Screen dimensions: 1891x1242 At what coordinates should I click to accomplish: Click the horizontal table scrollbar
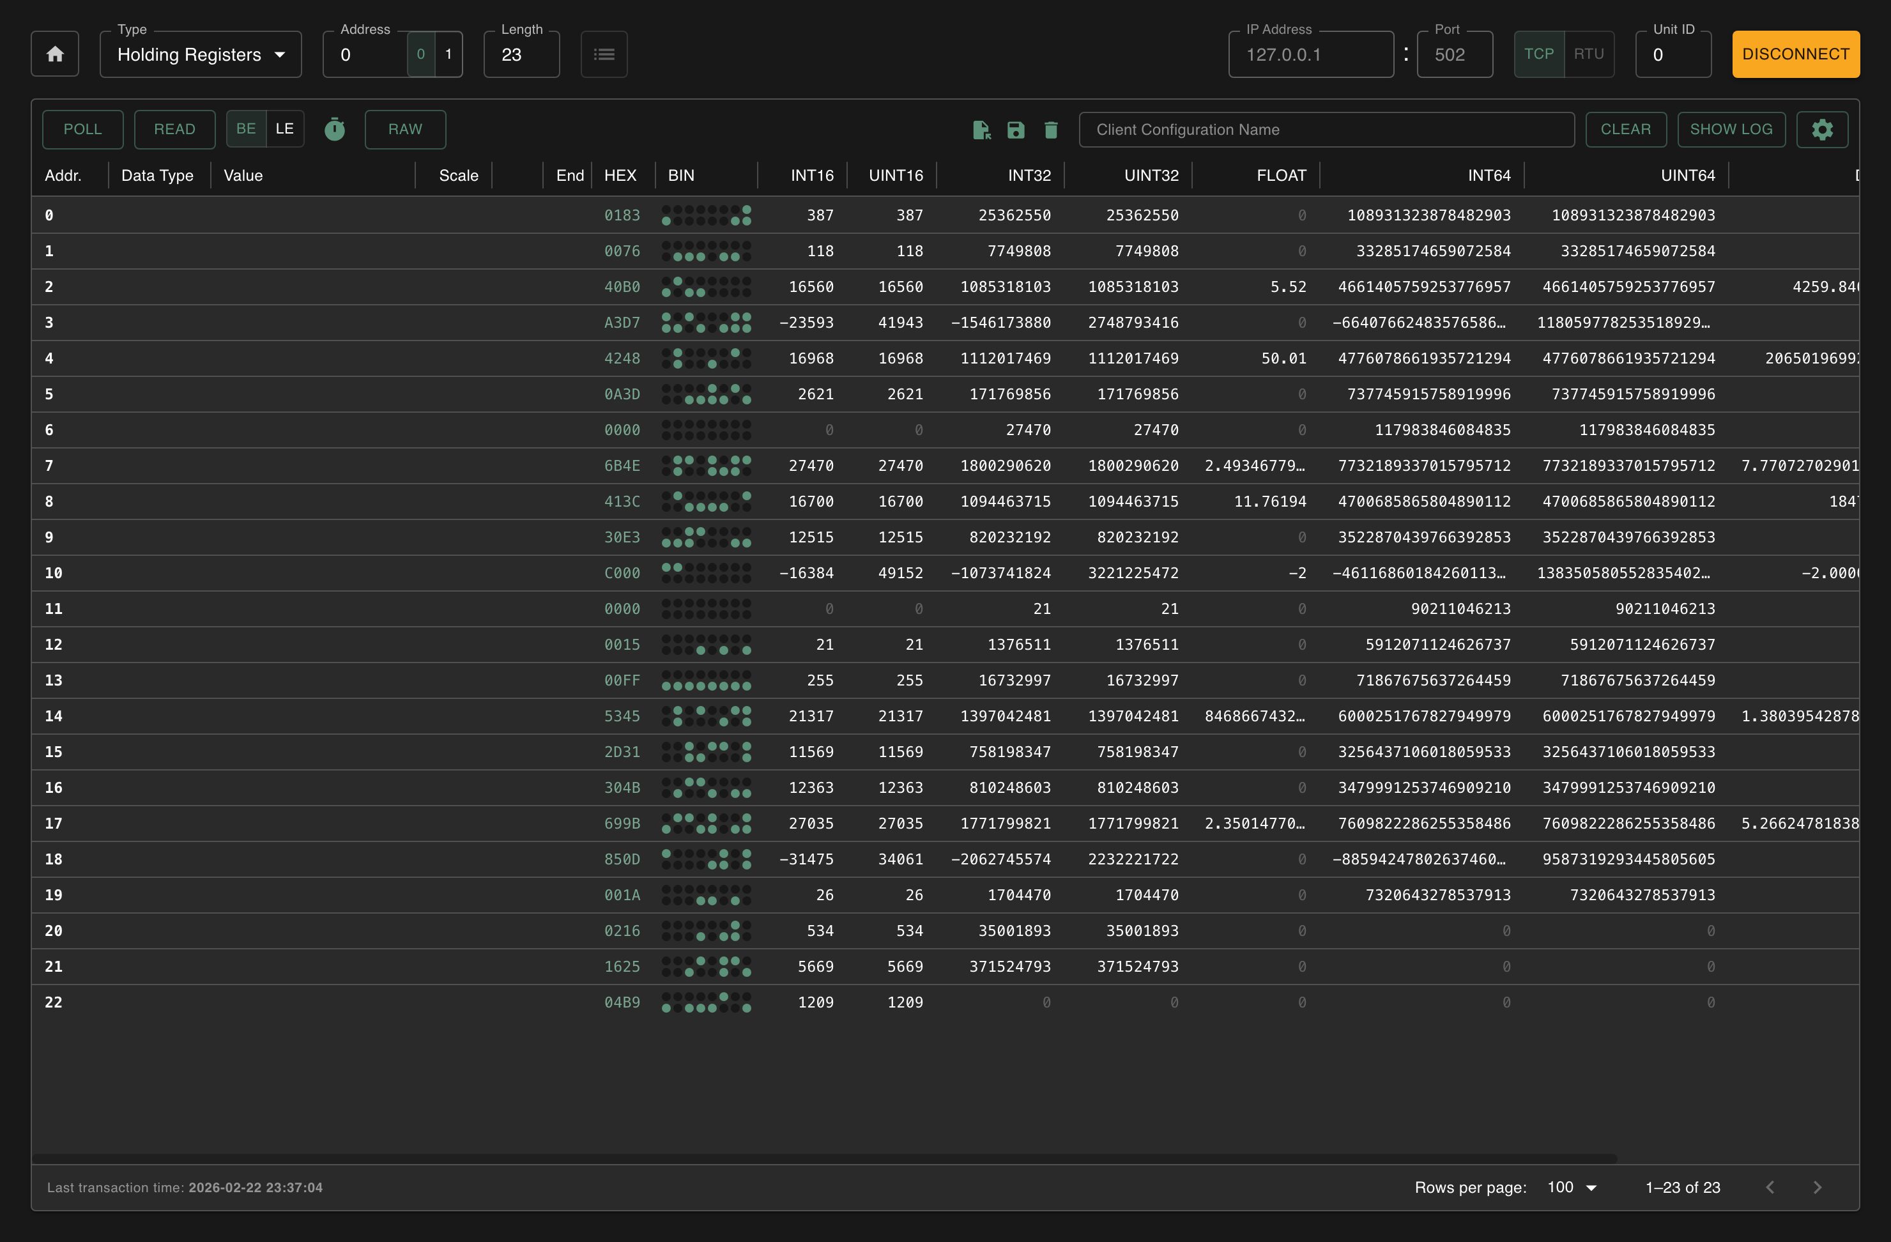coord(823,1158)
